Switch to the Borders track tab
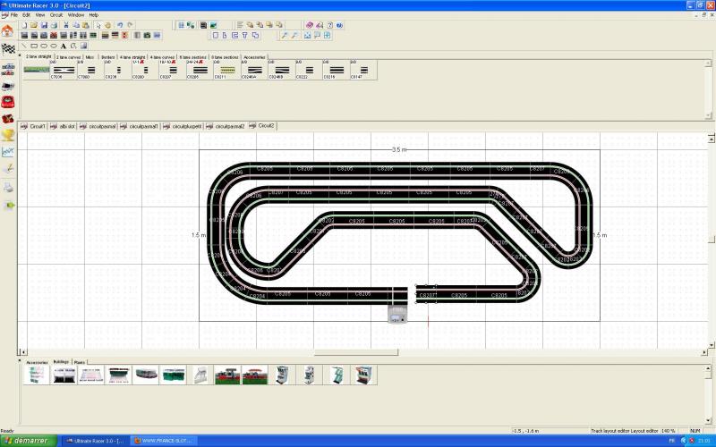Image resolution: width=716 pixels, height=447 pixels. 107,55
